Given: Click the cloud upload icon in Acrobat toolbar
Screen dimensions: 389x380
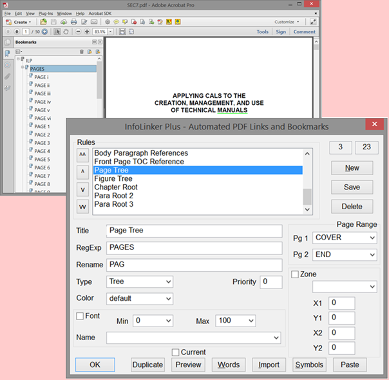Looking at the screenshot, I should 64,22.
